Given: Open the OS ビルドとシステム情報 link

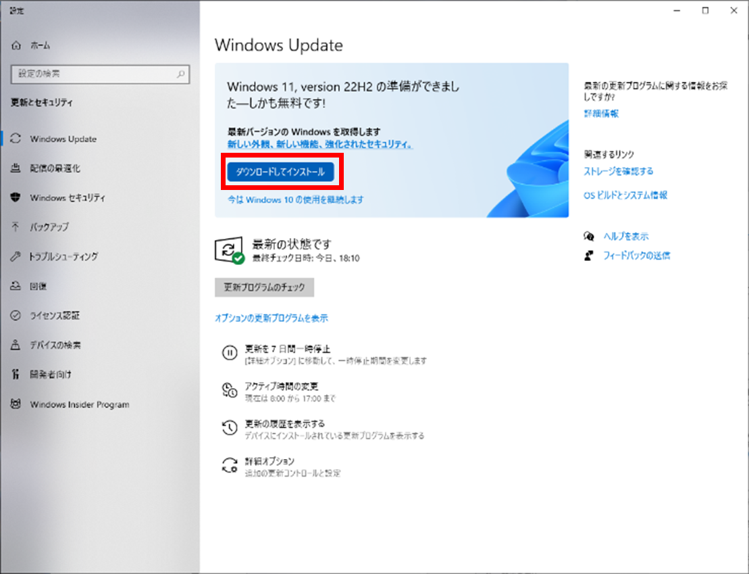Looking at the screenshot, I should 625,195.
